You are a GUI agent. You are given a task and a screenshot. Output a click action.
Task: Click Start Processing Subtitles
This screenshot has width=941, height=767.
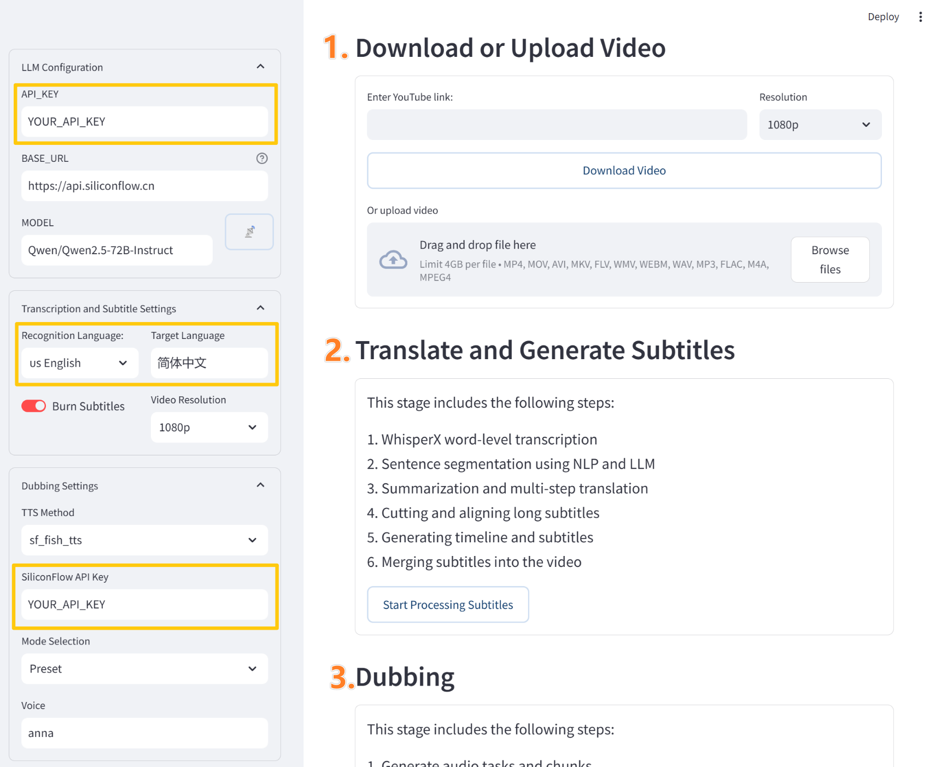(447, 605)
